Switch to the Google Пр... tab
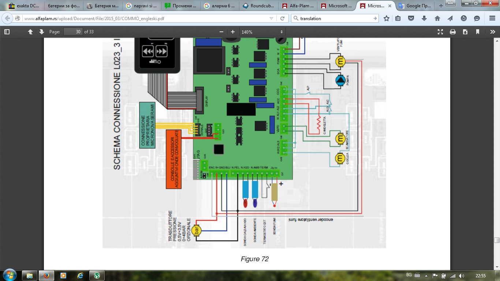 point(417,6)
